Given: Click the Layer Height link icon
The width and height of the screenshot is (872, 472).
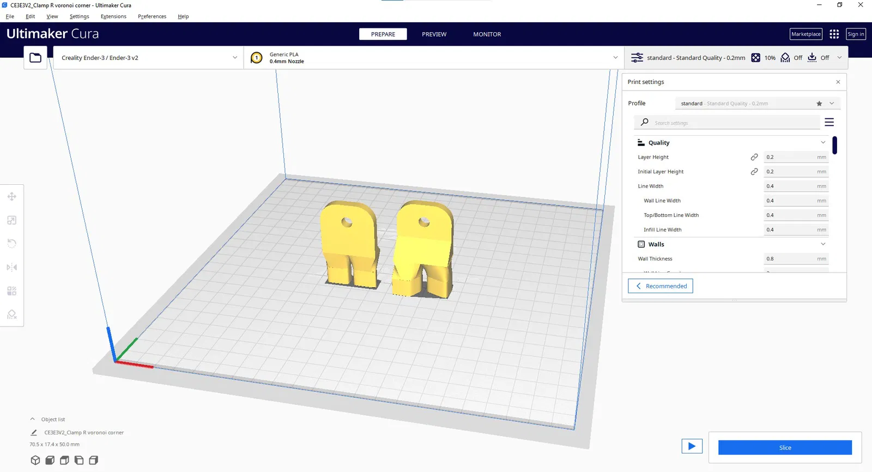Looking at the screenshot, I should [754, 157].
